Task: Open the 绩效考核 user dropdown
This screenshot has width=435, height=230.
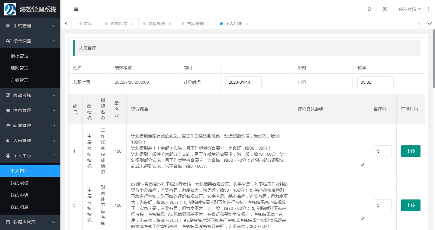Action: 410,9
